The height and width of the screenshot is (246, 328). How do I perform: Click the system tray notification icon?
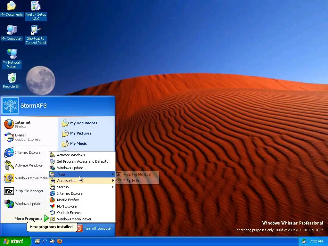(304, 242)
